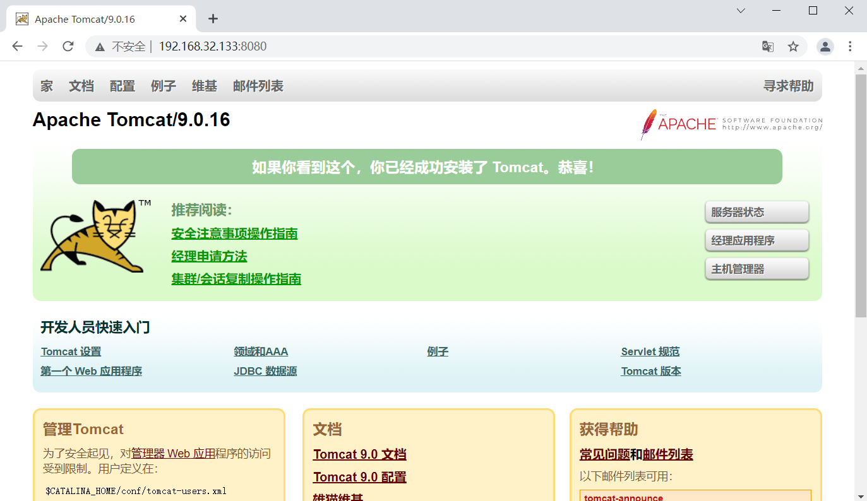Open the 安全注意事项操作指南 link
This screenshot has height=501, width=867.
(x=234, y=233)
